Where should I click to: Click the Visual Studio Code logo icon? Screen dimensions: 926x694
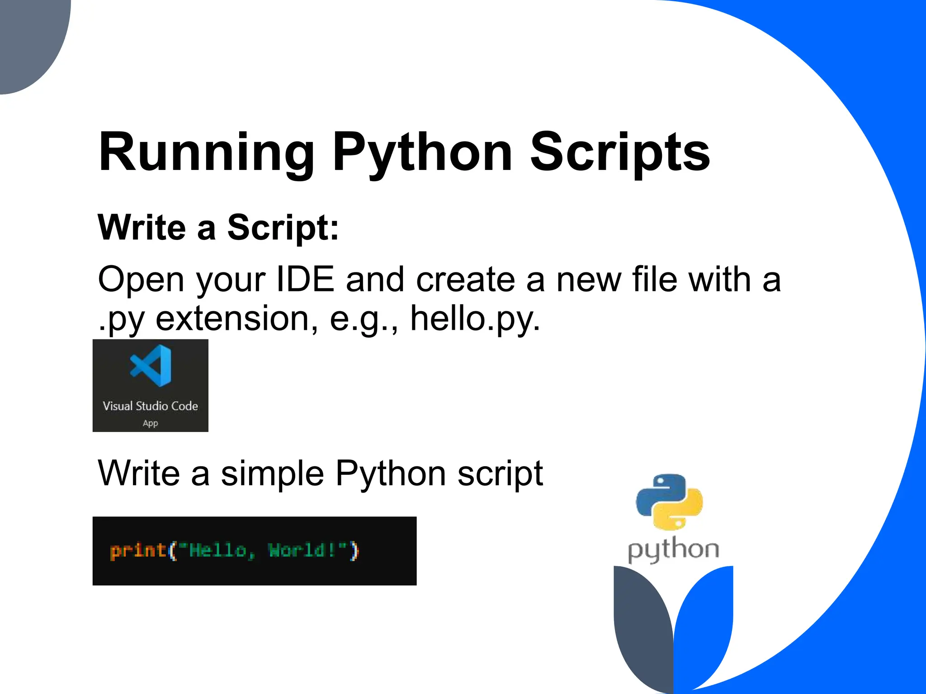(x=151, y=366)
